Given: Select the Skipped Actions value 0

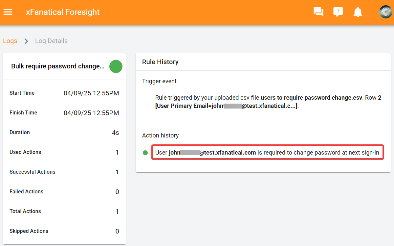Looking at the screenshot, I should coord(117,232).
